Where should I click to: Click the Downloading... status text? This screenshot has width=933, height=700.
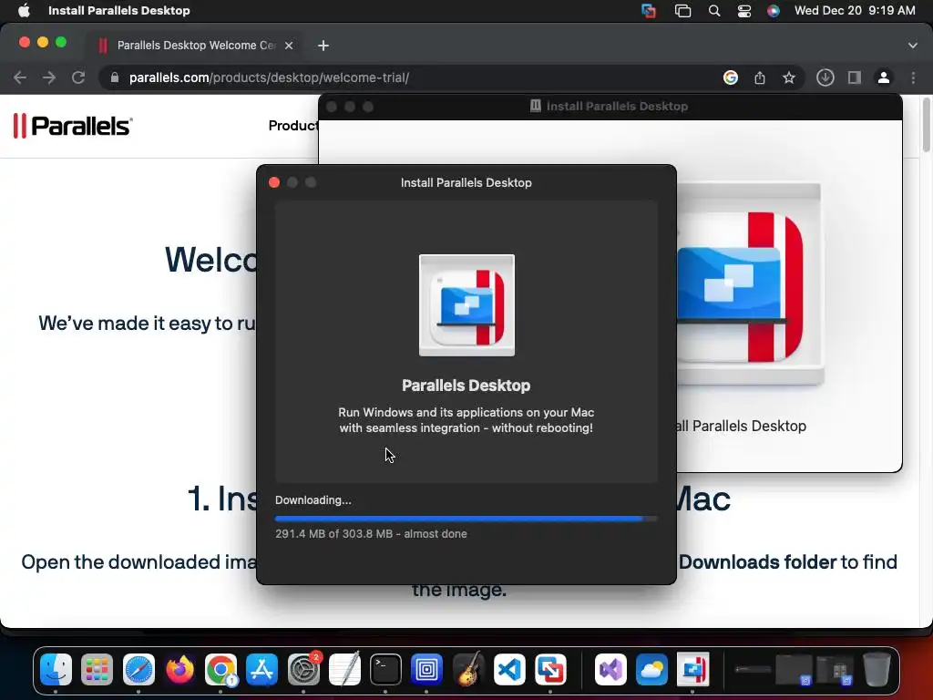313,500
